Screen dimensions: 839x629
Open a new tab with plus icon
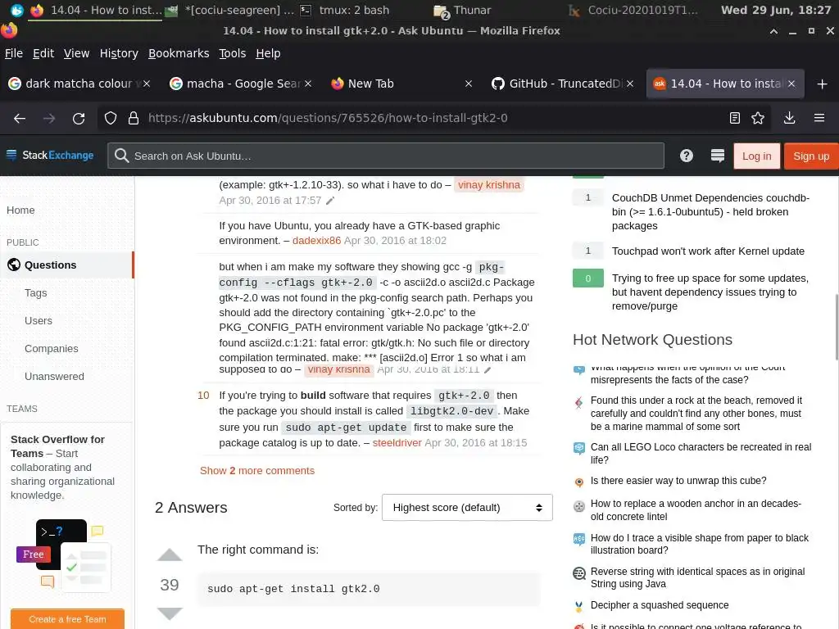[822, 84]
